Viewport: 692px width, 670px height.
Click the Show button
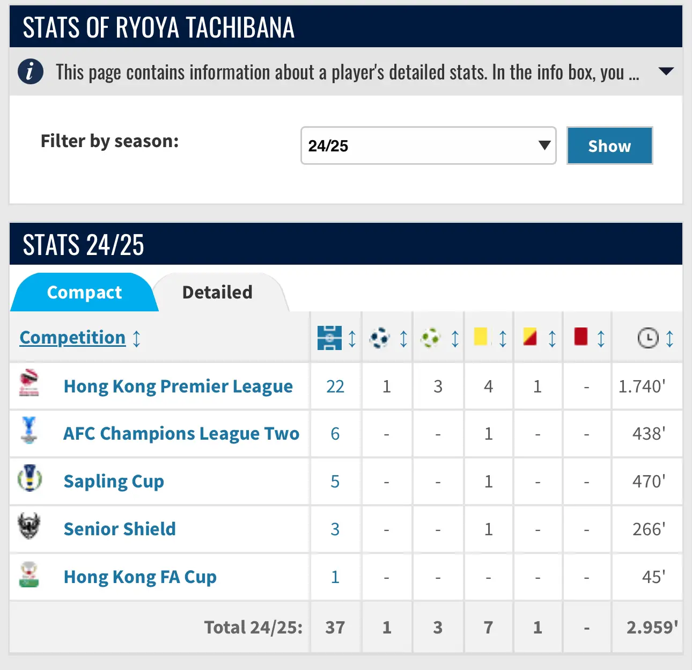[609, 145]
